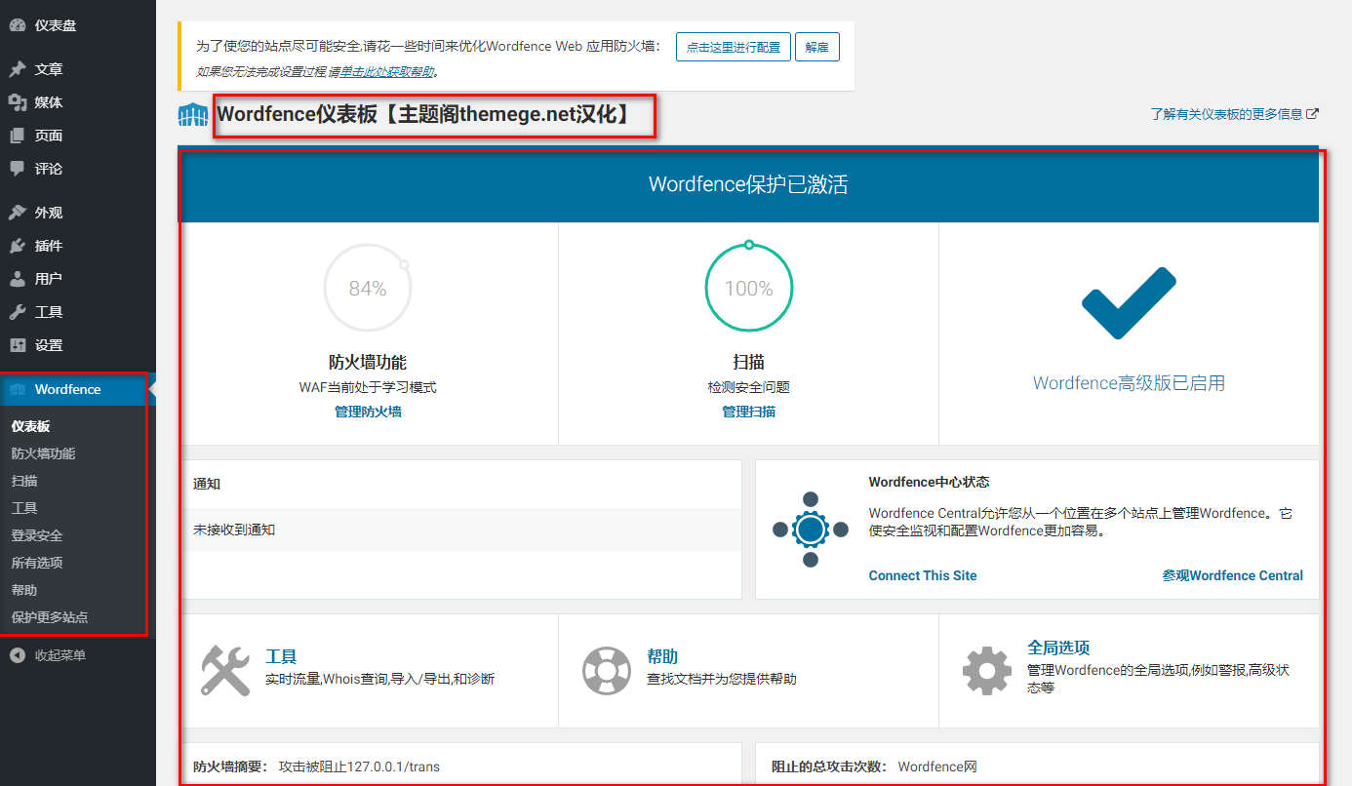The height and width of the screenshot is (786, 1352).
Task: Click the Wordfence保护已激活 banner
Action: pyautogui.click(x=749, y=184)
